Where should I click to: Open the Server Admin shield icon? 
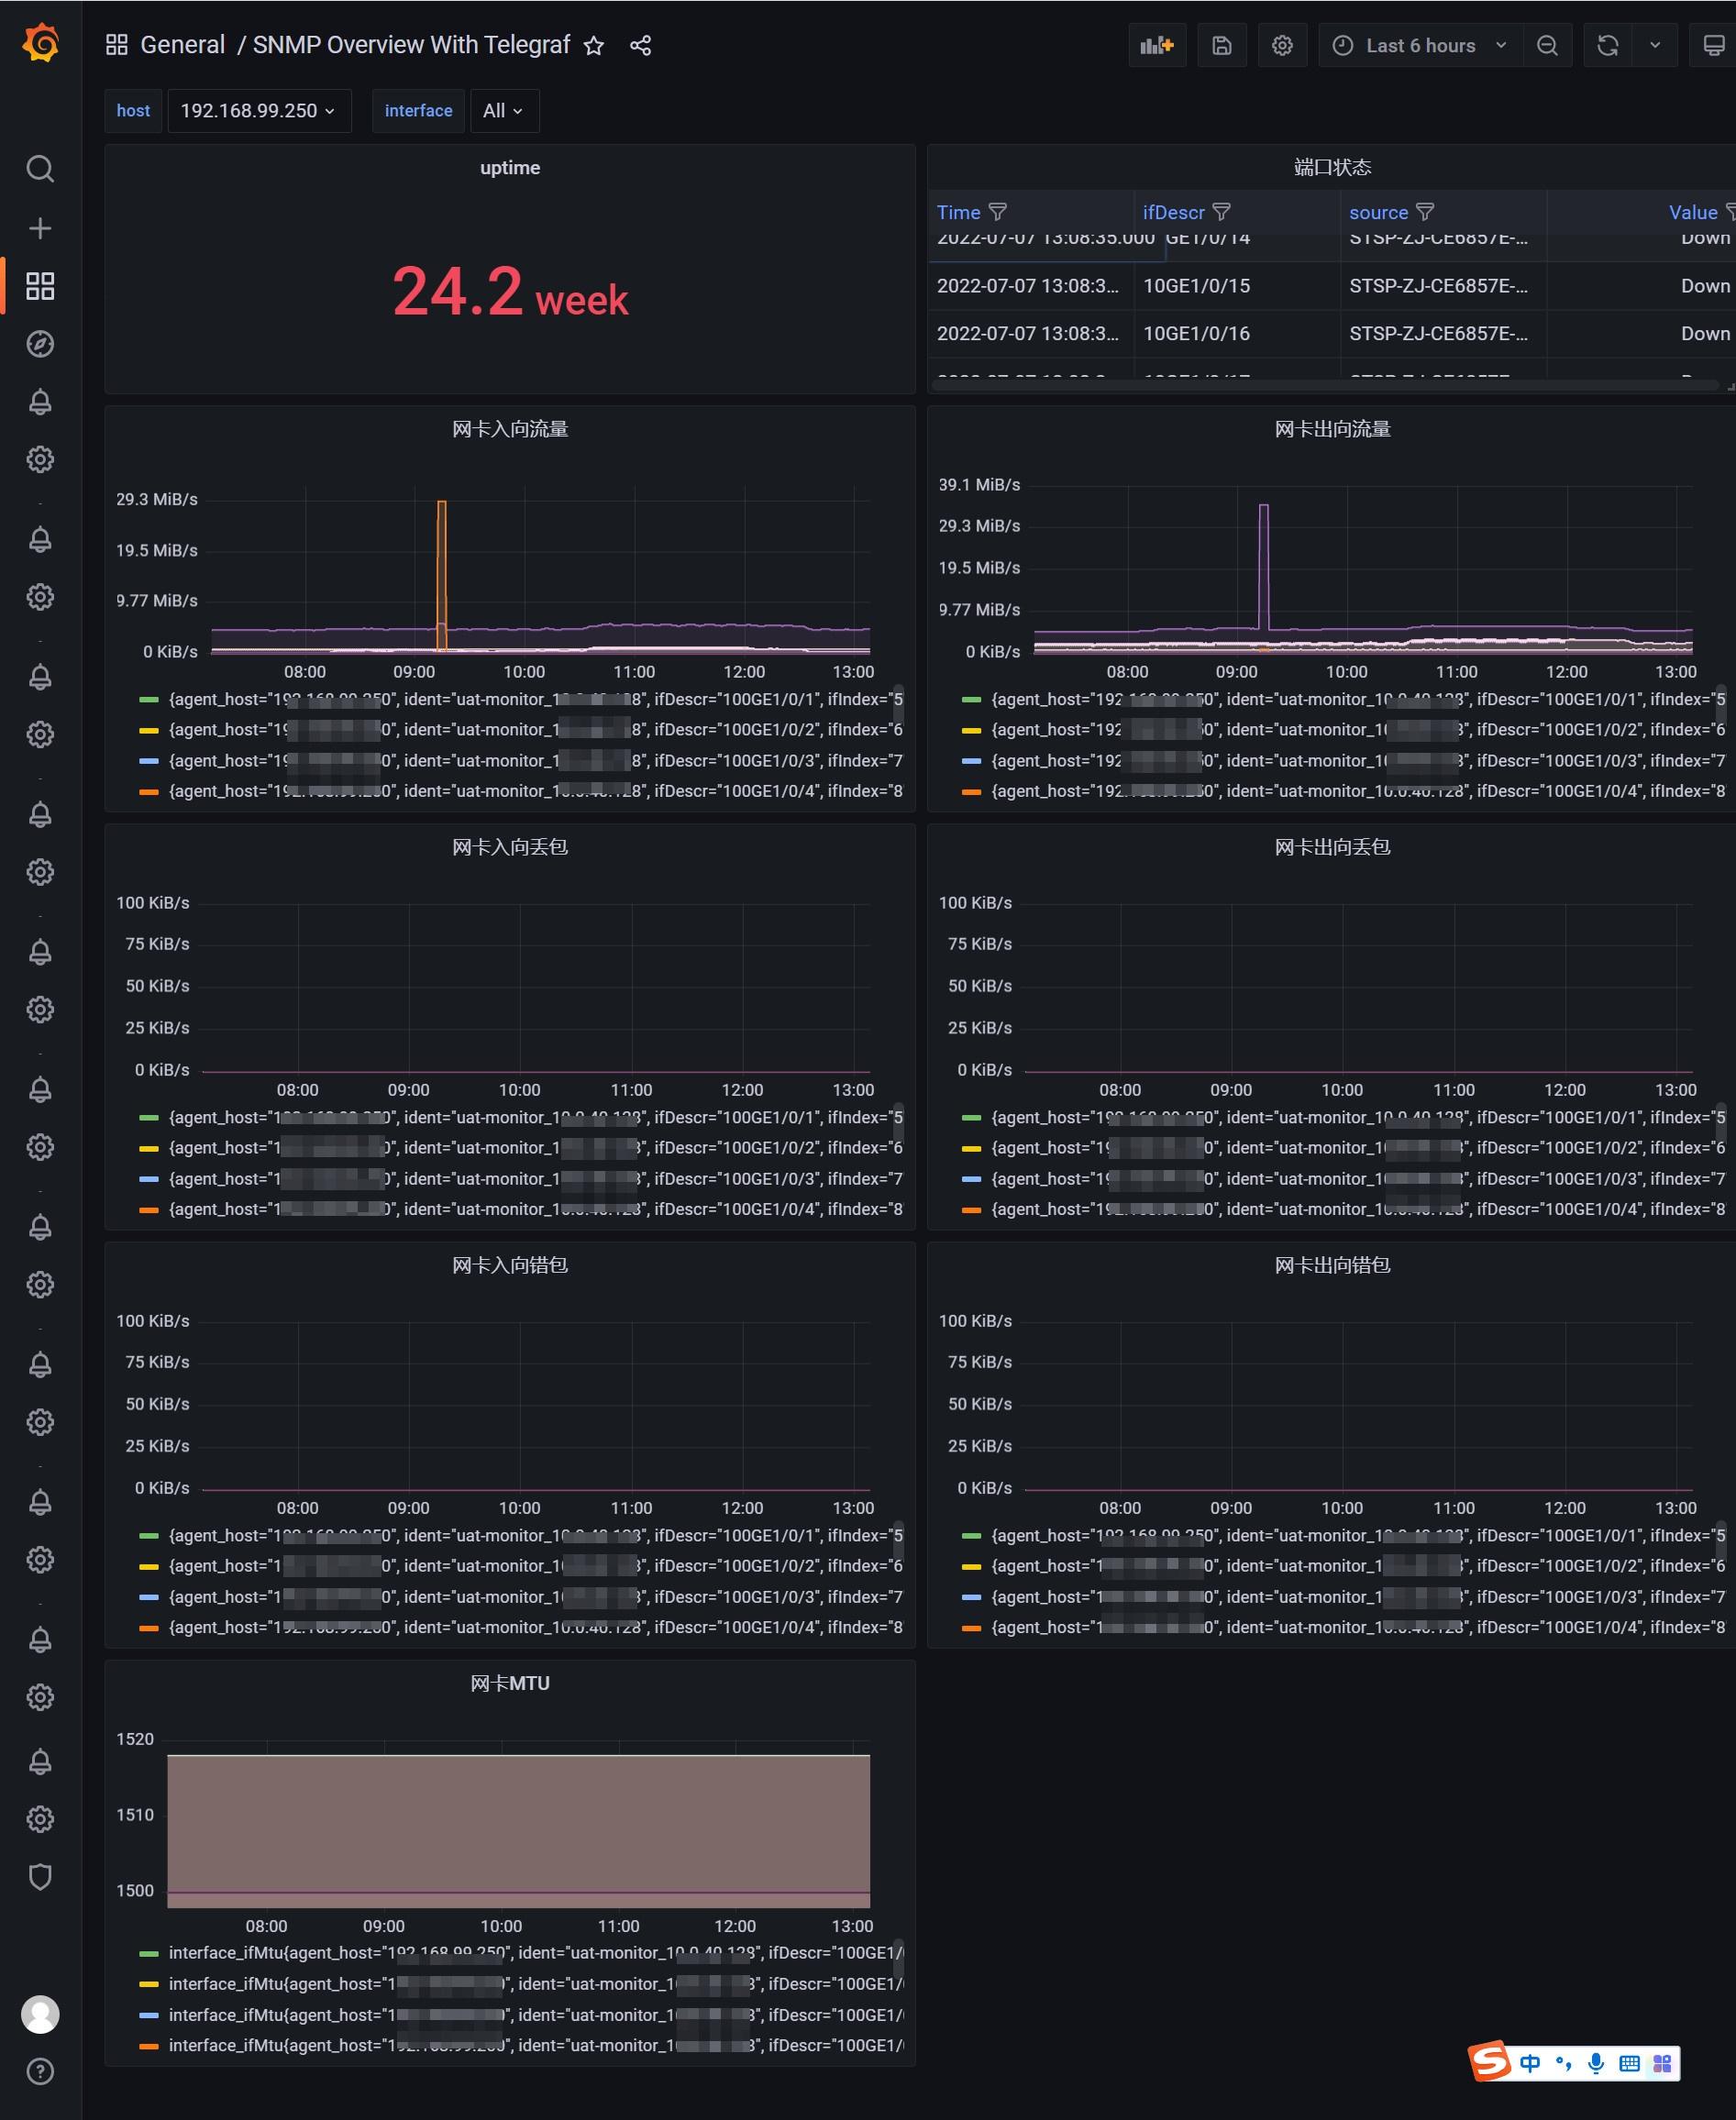pyautogui.click(x=40, y=1877)
